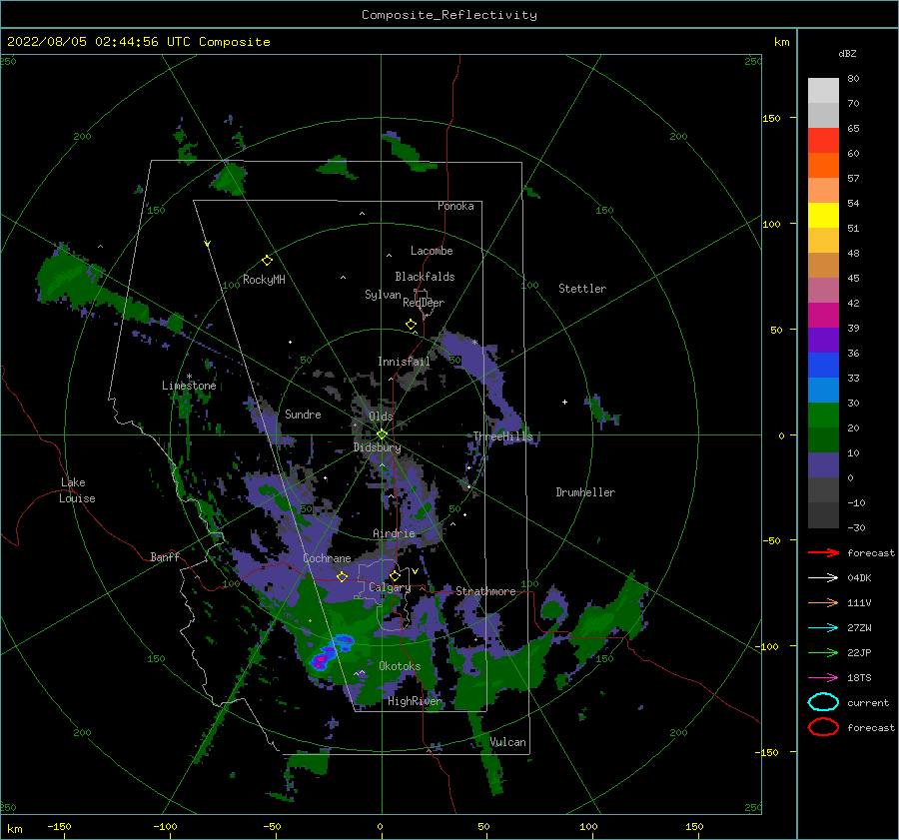Click the green 22JP arrow in the legend
The height and width of the screenshot is (840, 899).
point(823,652)
